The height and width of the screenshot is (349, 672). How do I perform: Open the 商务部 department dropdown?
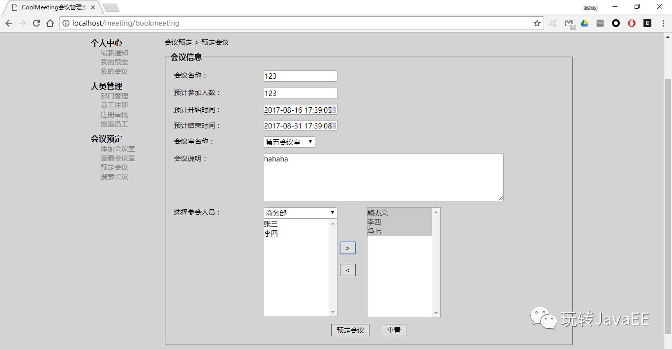click(300, 213)
